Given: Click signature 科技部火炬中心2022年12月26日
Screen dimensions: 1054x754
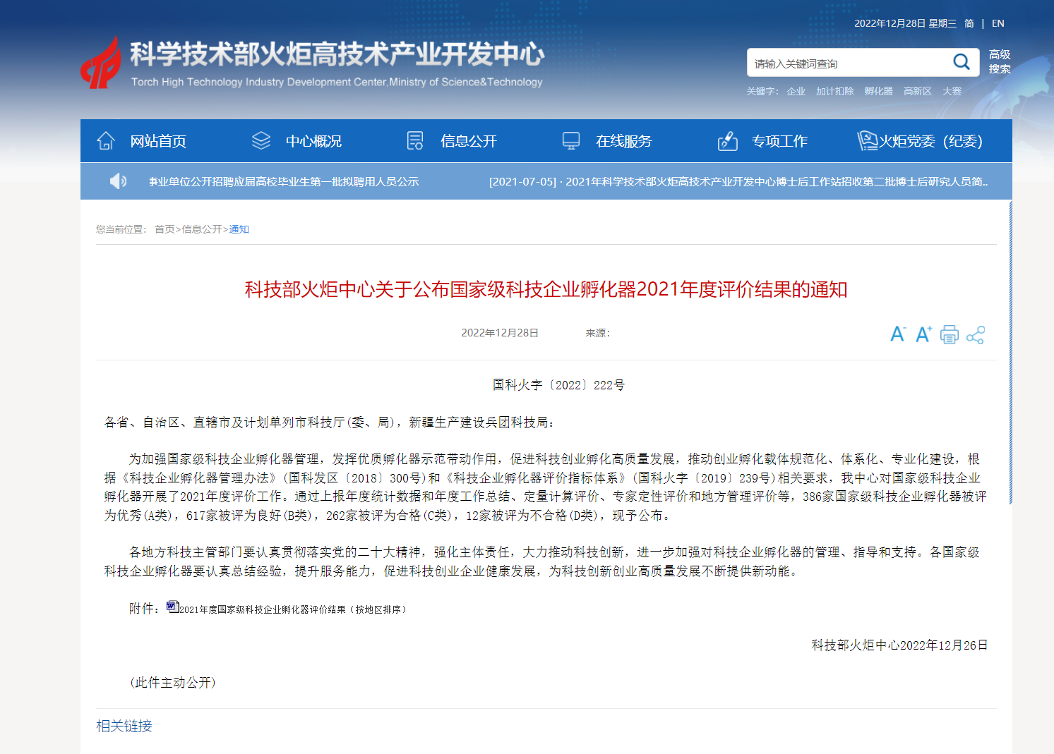Looking at the screenshot, I should (x=899, y=645).
